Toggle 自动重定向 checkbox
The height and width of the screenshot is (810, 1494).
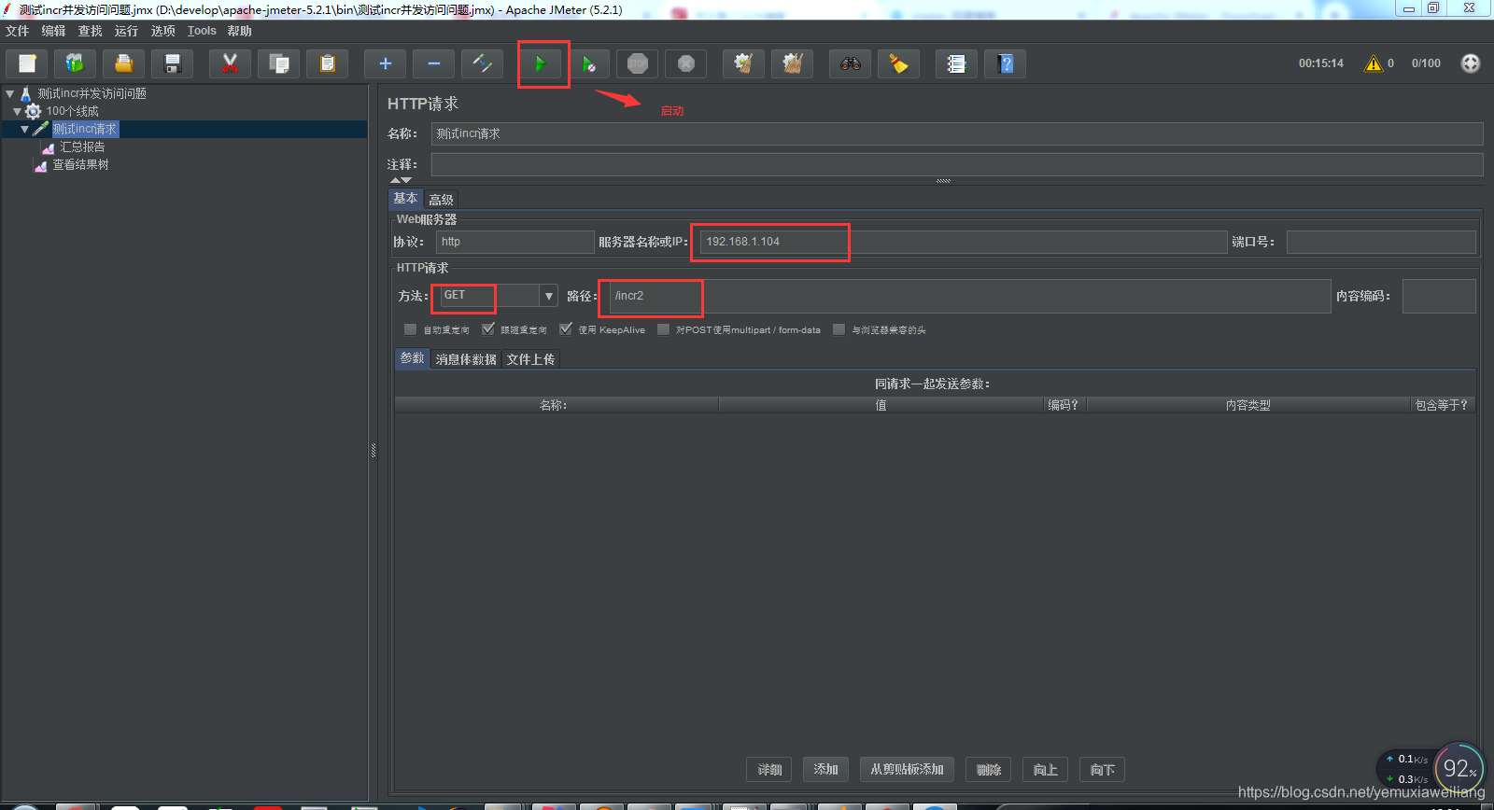tap(410, 329)
